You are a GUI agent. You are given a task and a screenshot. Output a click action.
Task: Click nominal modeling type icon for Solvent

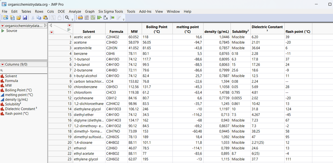coord(2,76)
